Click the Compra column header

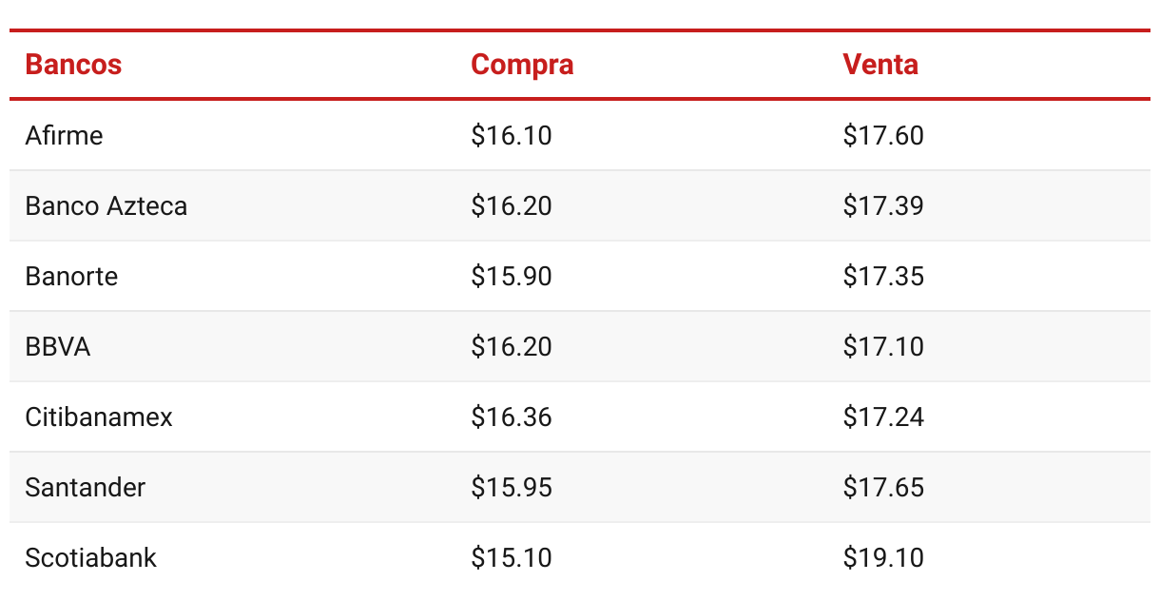(522, 65)
